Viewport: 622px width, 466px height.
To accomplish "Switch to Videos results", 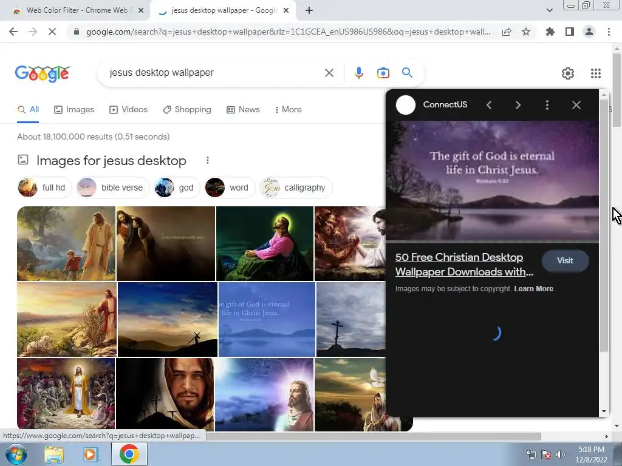I will 129,109.
